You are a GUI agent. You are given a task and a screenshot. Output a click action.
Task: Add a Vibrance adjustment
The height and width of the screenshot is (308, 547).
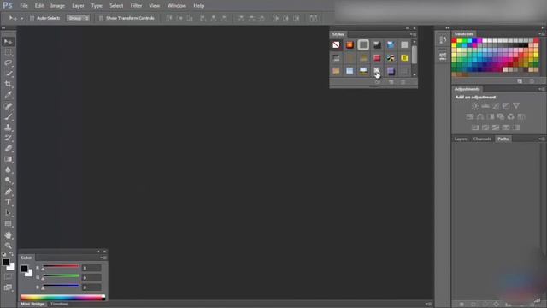click(516, 106)
